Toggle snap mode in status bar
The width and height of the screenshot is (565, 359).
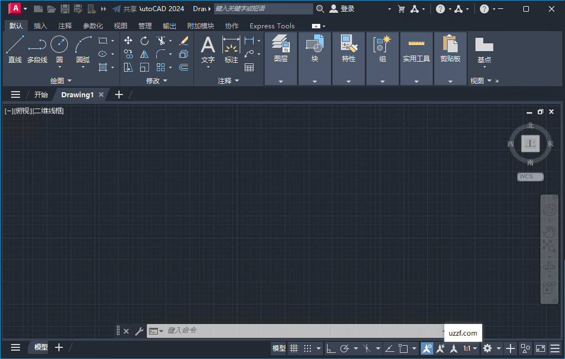coord(306,348)
